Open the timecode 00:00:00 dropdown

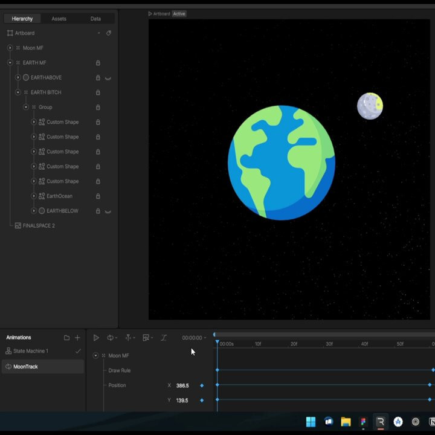195,338
